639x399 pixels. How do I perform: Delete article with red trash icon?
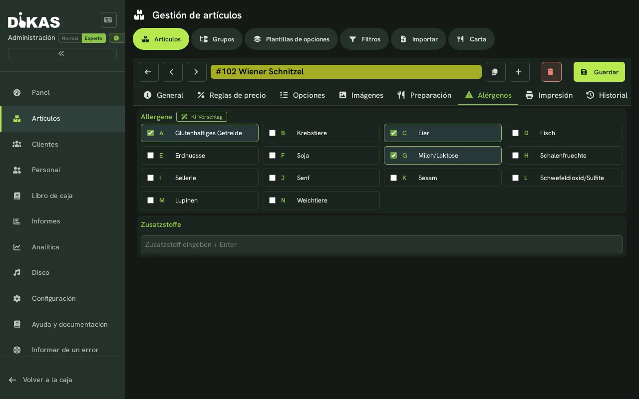click(552, 72)
